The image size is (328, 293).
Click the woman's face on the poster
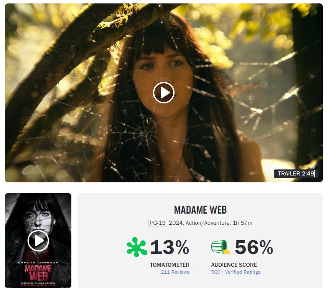[38, 217]
